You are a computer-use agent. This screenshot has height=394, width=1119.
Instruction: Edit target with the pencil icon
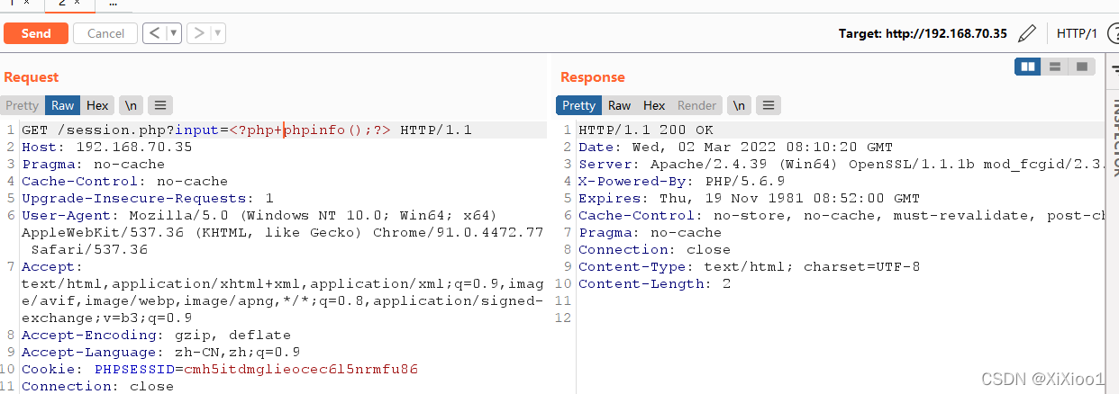click(x=1026, y=34)
